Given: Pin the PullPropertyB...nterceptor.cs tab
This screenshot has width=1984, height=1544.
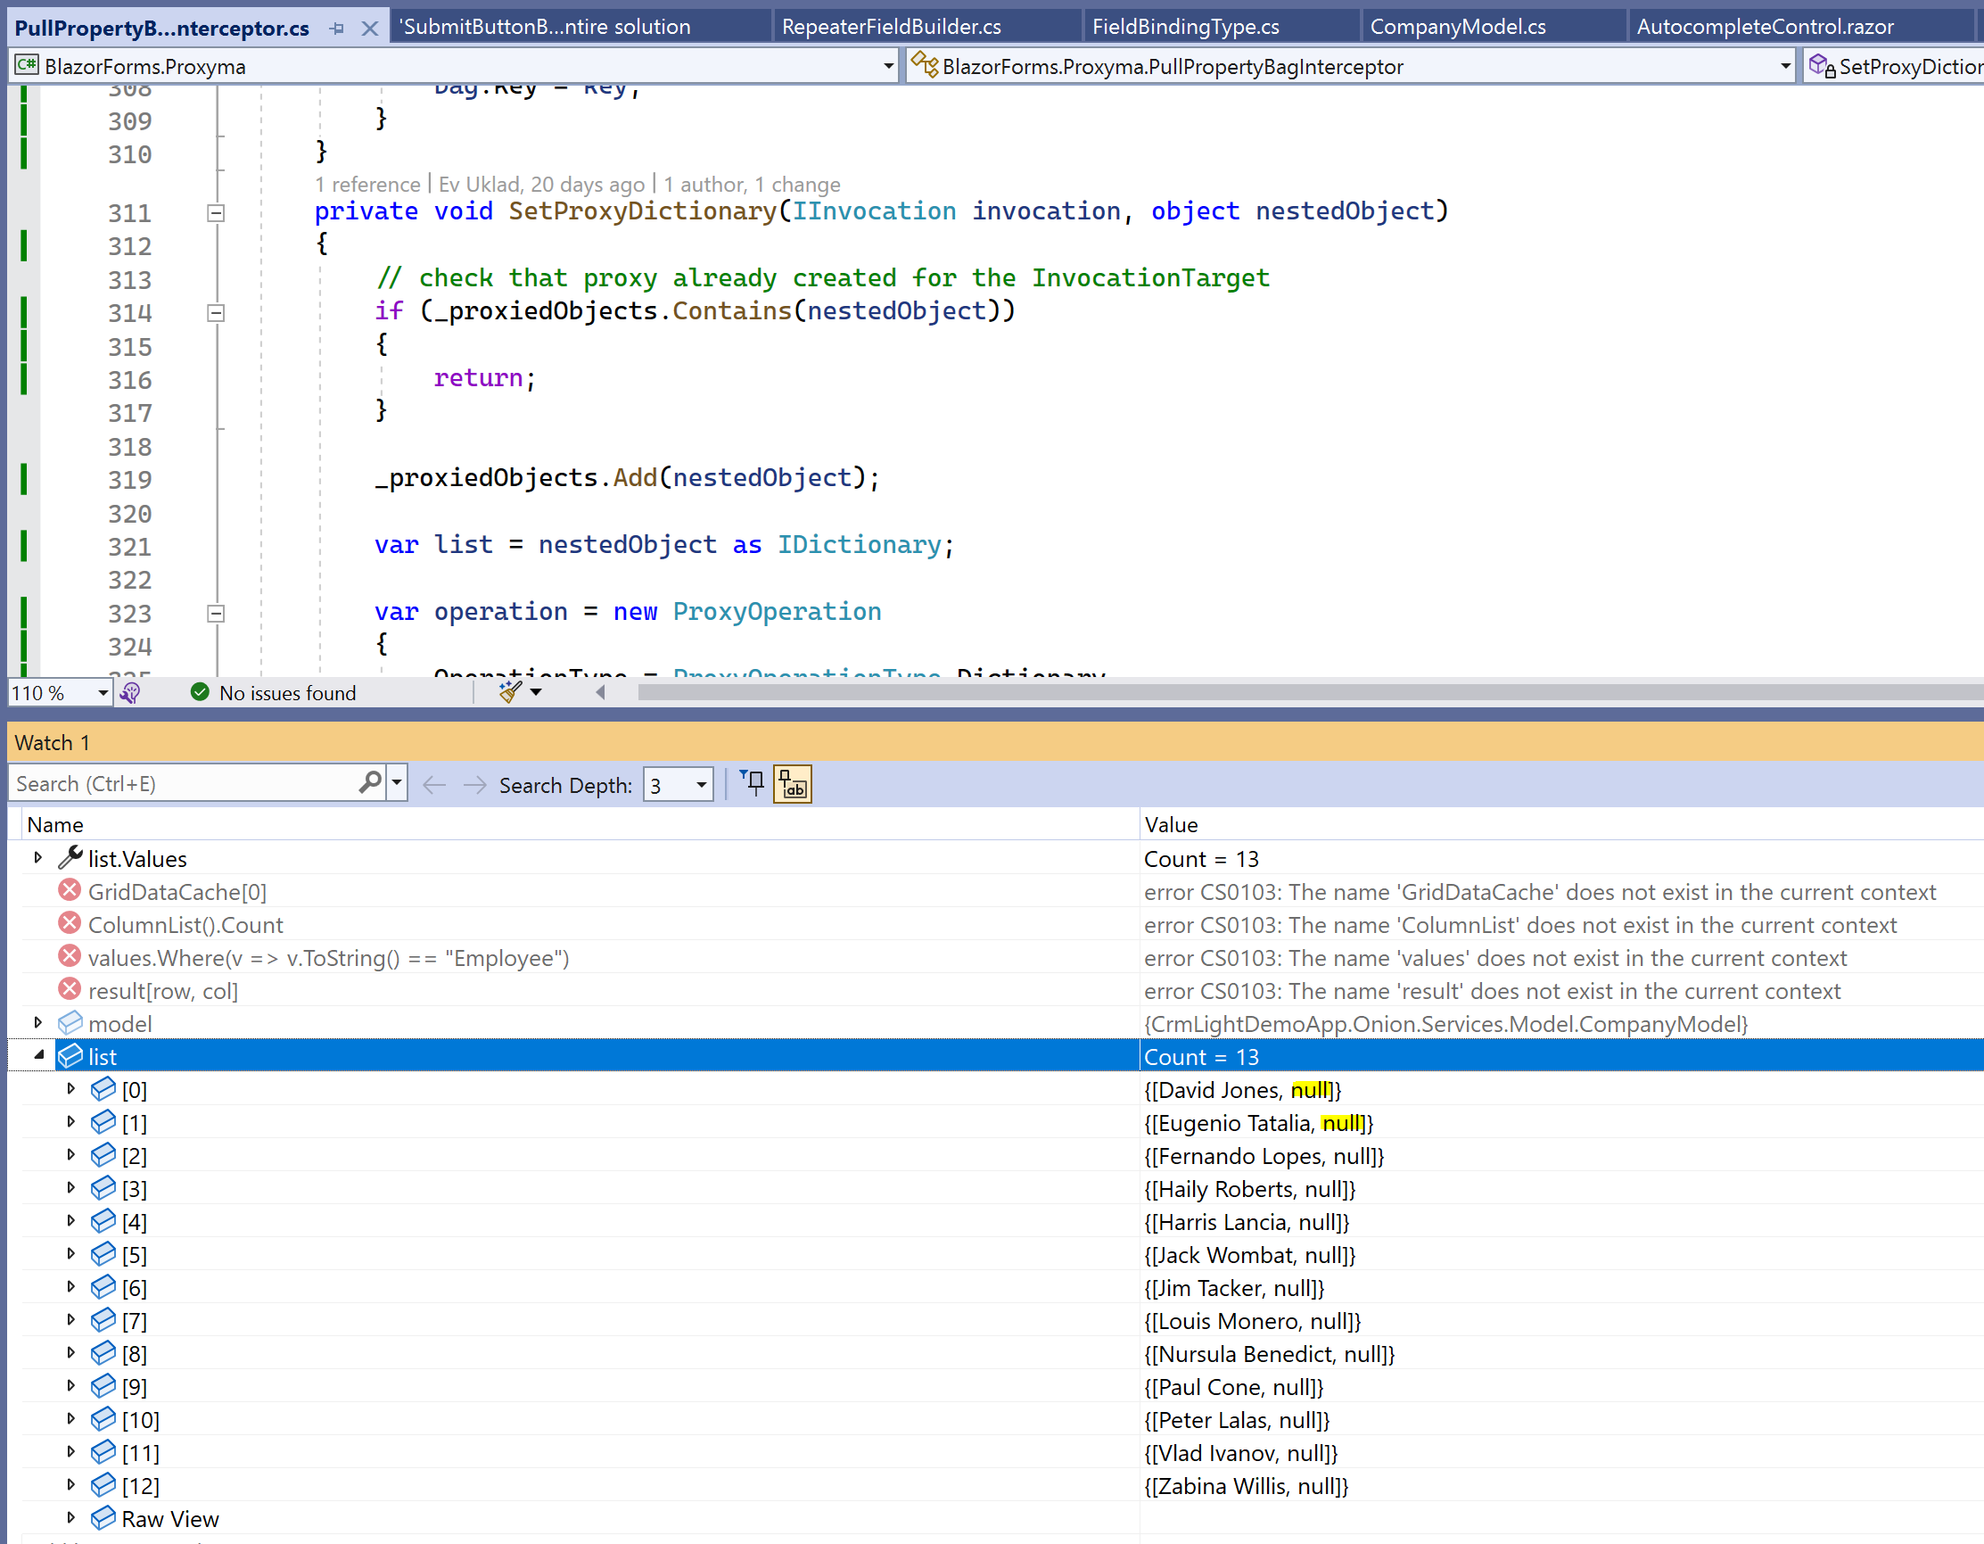Looking at the screenshot, I should (x=336, y=29).
